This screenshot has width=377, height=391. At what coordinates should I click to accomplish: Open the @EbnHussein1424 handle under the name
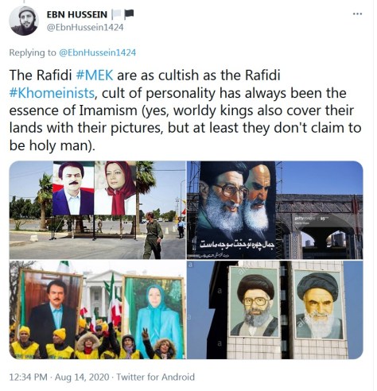(85, 27)
